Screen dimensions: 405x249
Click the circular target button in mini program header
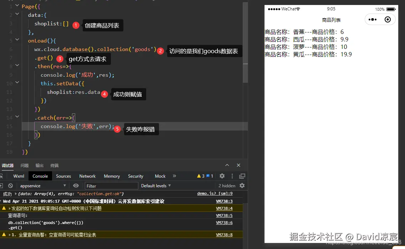click(x=388, y=20)
